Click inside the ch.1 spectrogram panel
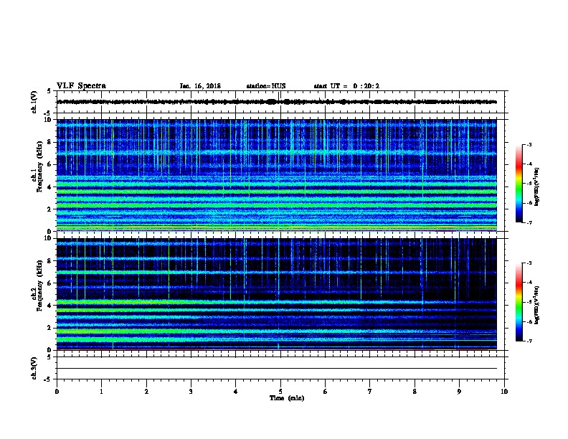This screenshot has width=568, height=439. pyautogui.click(x=280, y=175)
